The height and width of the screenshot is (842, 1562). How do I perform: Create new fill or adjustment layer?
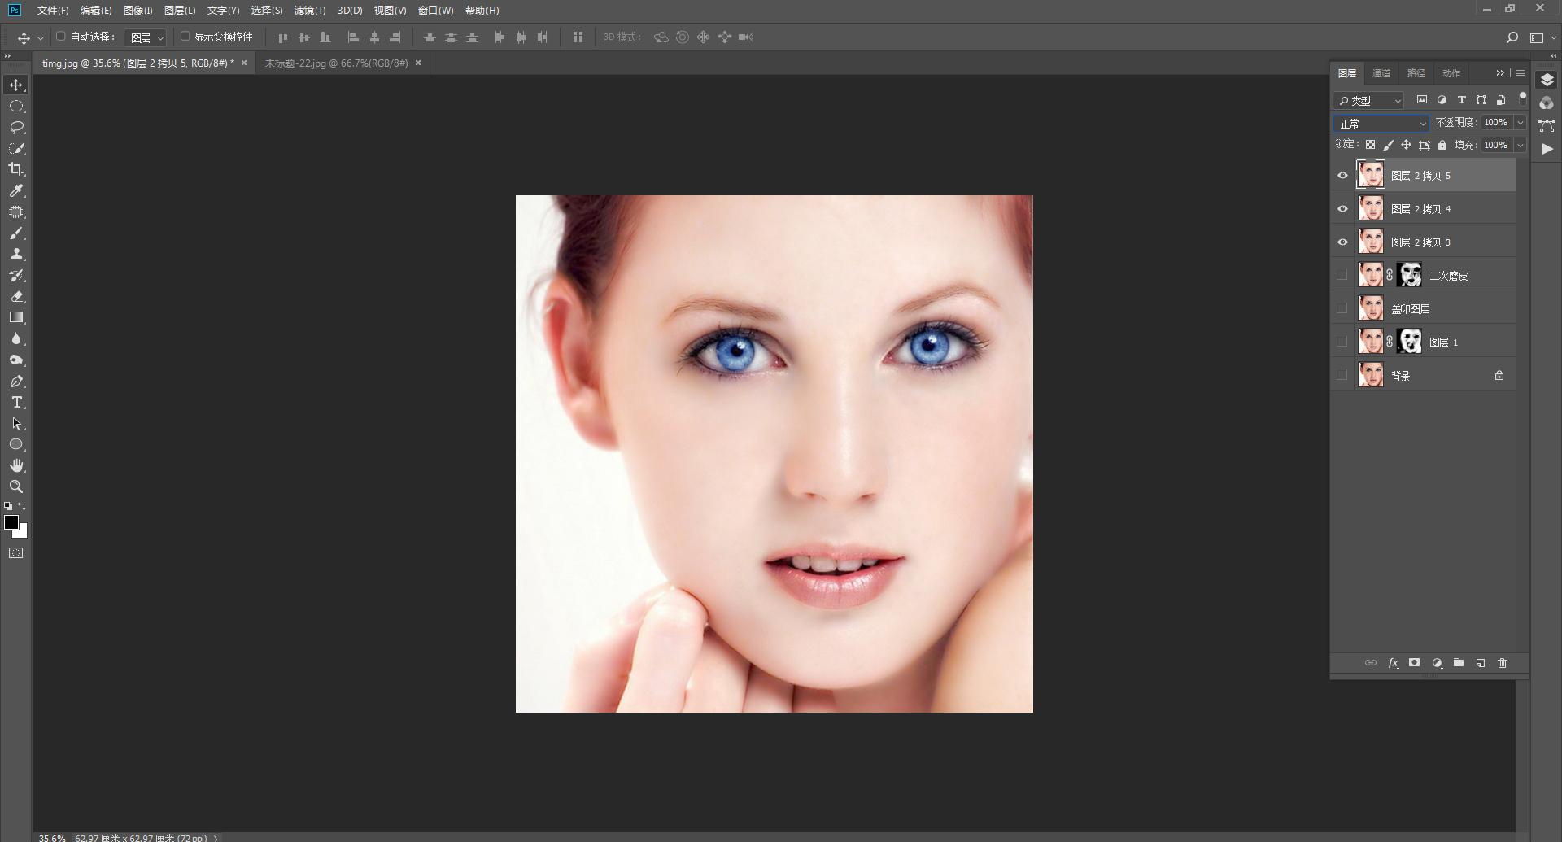click(x=1438, y=663)
